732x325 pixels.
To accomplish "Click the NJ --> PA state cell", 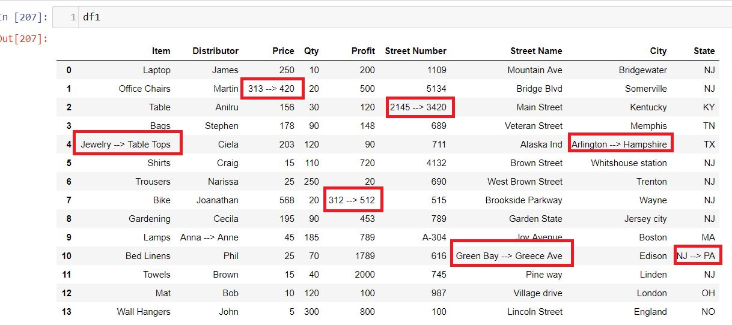I will pyautogui.click(x=697, y=255).
